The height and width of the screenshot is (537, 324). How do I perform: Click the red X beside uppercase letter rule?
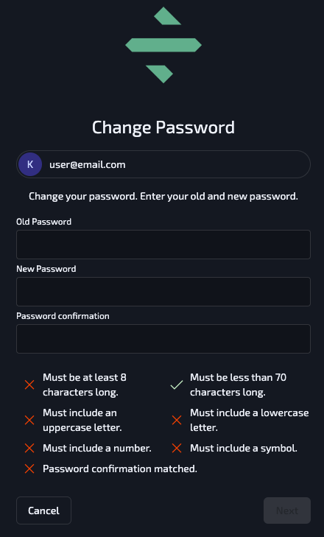pos(29,420)
